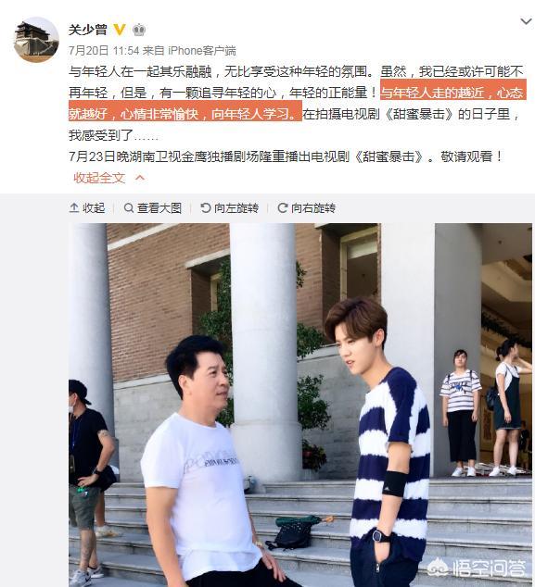Click the yellow V verified badge
The width and height of the screenshot is (535, 587).
coord(120,30)
